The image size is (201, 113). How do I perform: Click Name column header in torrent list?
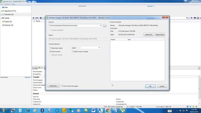click(38, 21)
